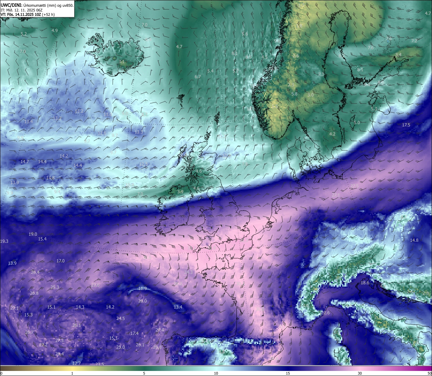Click the 24.5 value on the map

(x=120, y=318)
